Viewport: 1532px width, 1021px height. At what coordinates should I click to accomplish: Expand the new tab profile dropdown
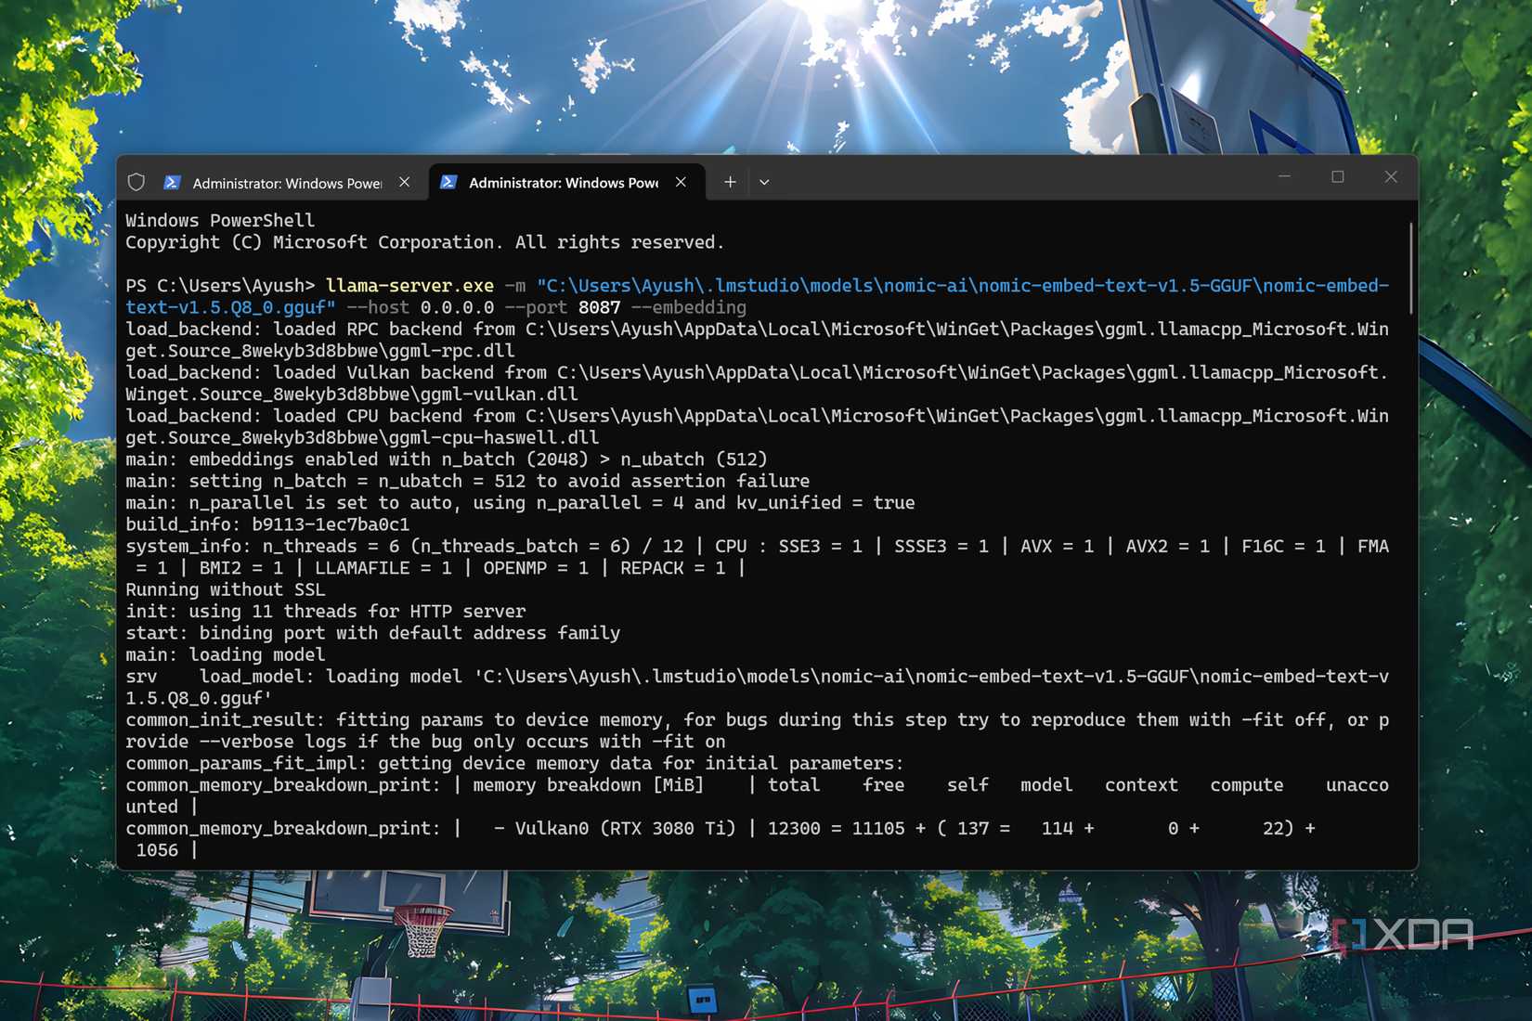pos(764,182)
